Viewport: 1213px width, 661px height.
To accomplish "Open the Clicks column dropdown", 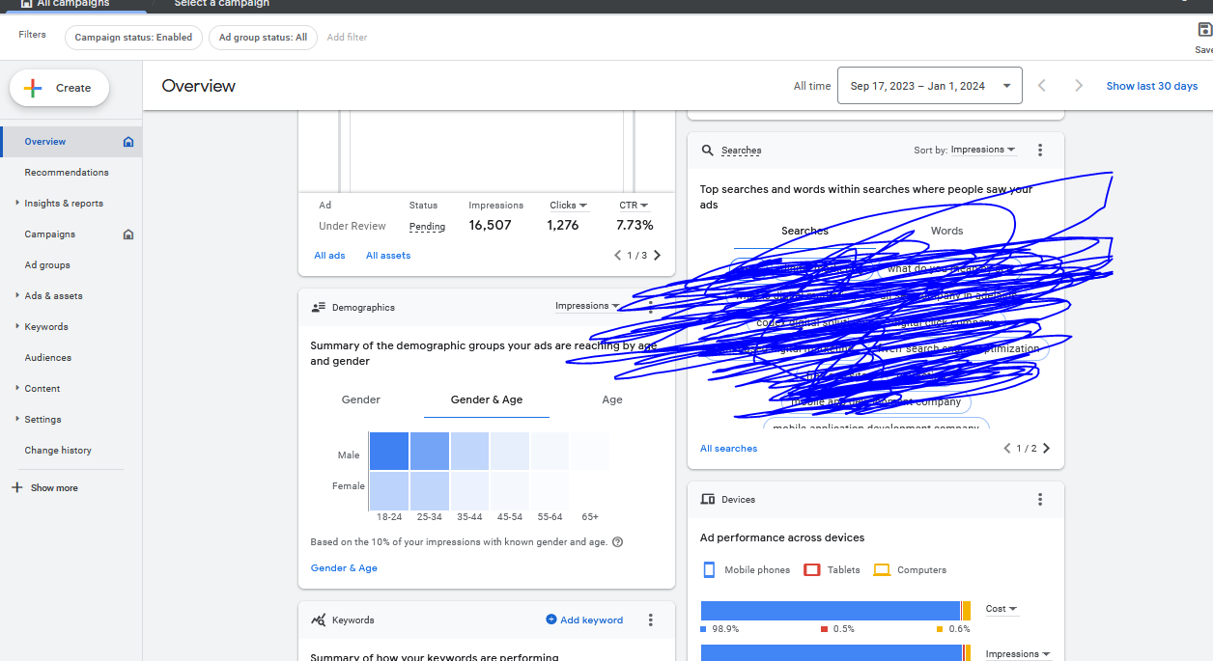I will (x=568, y=206).
